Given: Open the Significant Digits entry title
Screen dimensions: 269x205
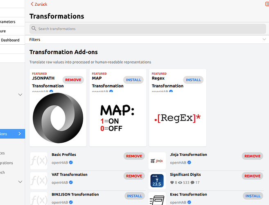Looking at the screenshot, I should (x=185, y=174).
